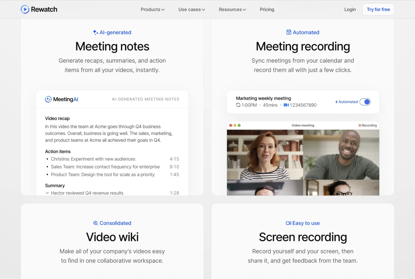
Task: Open the Resources dropdown
Action: click(232, 9)
